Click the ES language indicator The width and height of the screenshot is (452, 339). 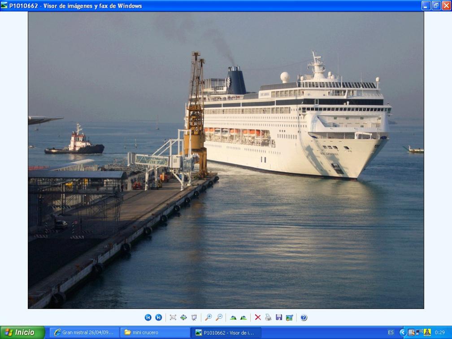click(391, 332)
